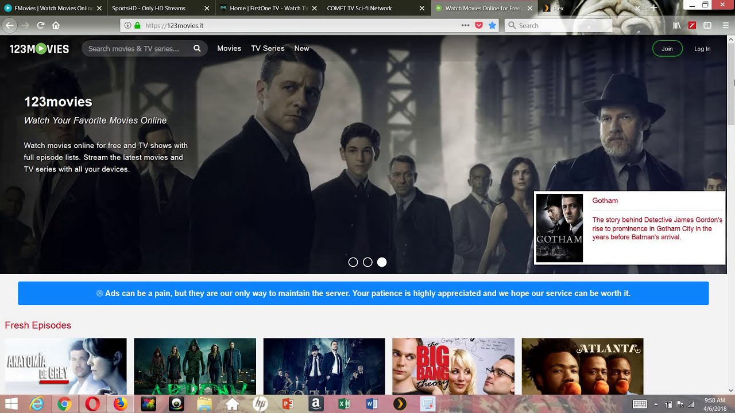Go back using the browser back arrow
This screenshot has height=413, width=735.
(x=9, y=25)
